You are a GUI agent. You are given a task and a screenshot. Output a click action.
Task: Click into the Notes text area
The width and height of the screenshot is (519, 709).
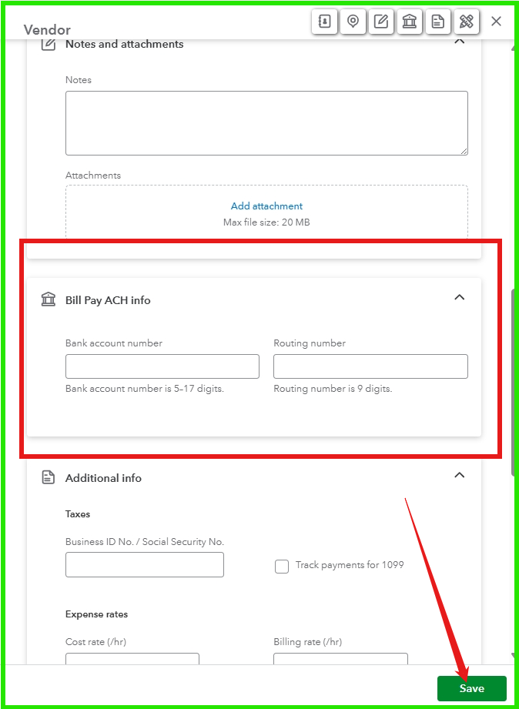(x=266, y=123)
